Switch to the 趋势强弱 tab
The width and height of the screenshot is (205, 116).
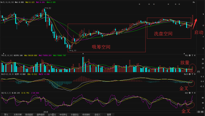click(x=40, y=115)
